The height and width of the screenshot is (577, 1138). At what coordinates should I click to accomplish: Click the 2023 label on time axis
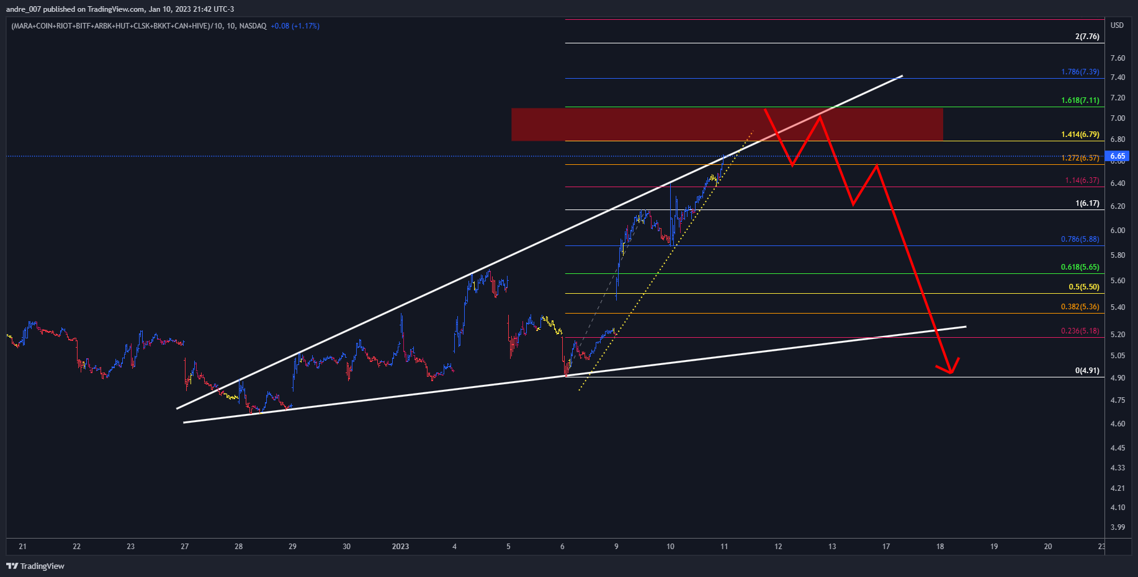400,547
